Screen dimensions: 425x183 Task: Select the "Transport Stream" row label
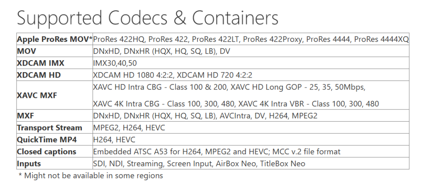pyautogui.click(x=49, y=128)
